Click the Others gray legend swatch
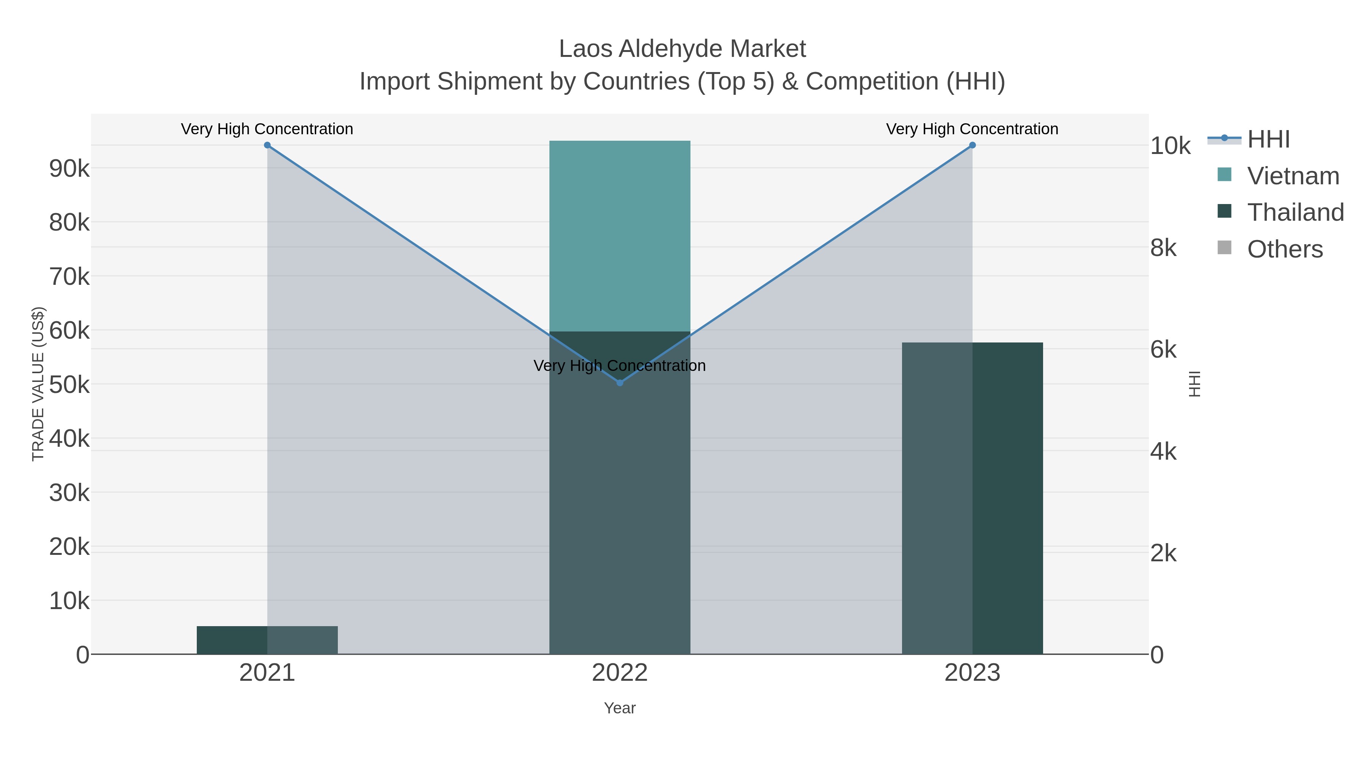The height and width of the screenshot is (768, 1365). point(1225,248)
